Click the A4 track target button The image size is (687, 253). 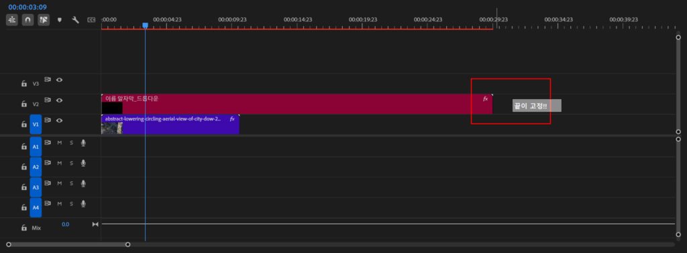tap(36, 207)
